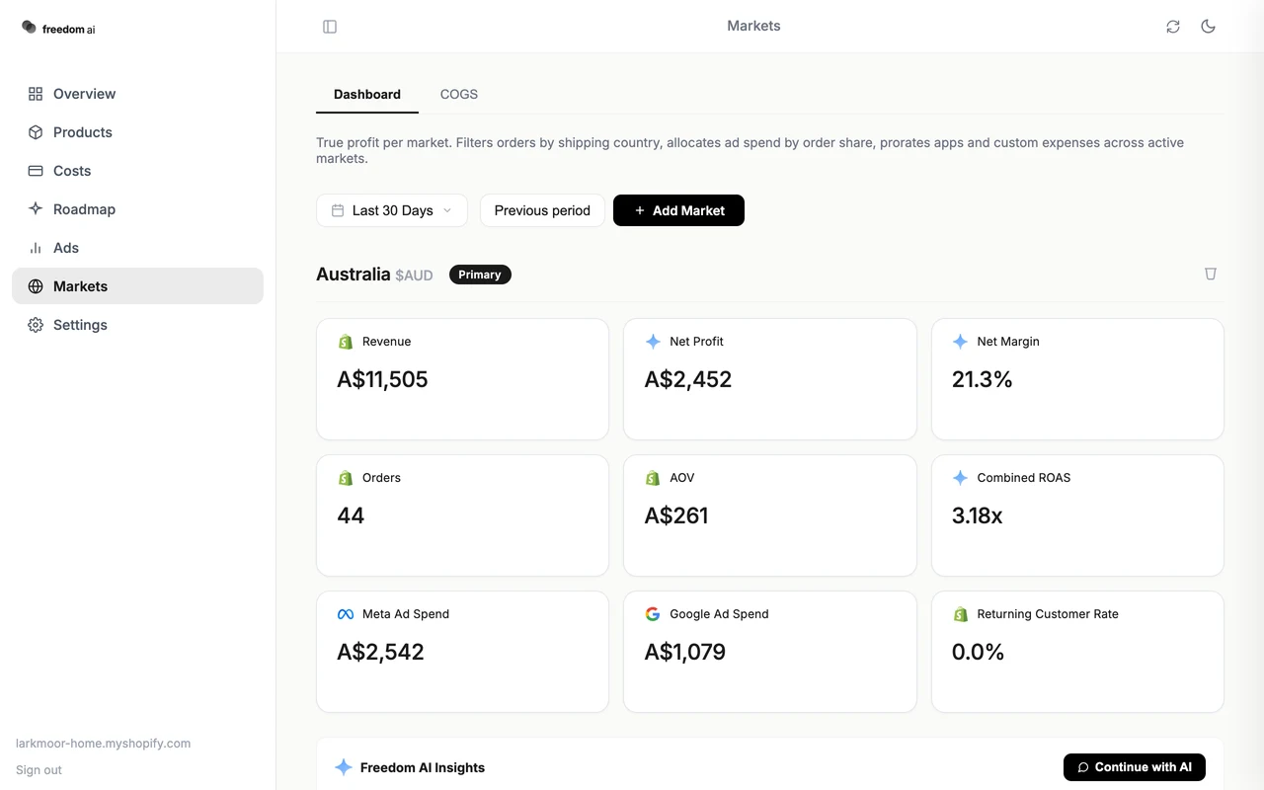1264x790 pixels.
Task: Open Costs in the sidebar
Action: (137, 171)
